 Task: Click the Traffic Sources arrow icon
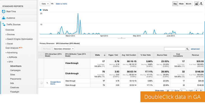click(4, 24)
